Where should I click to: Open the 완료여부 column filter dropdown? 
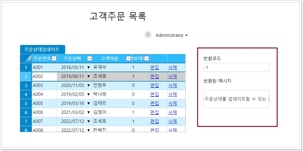147,58
